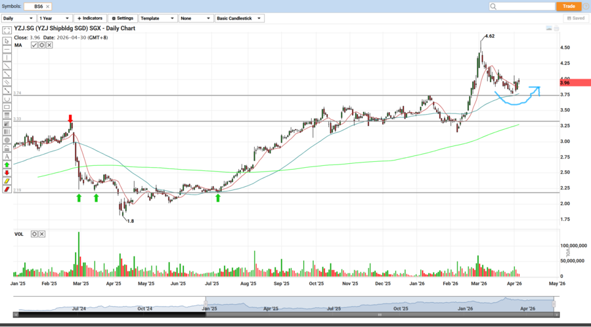Click the print chart icon
This screenshot has width=591, height=327.
556,29
